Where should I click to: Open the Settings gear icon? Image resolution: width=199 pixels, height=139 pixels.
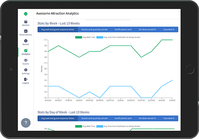point(26,70)
